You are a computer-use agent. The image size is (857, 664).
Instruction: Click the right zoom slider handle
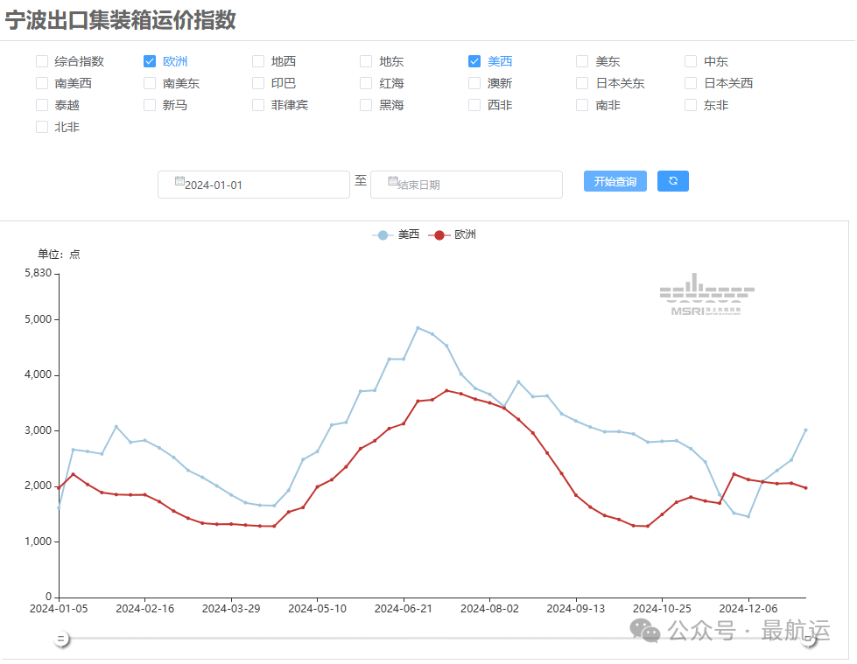[x=809, y=640]
